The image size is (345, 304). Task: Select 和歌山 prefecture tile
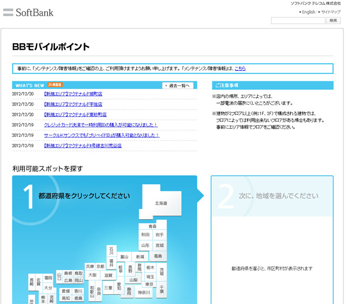92,291
